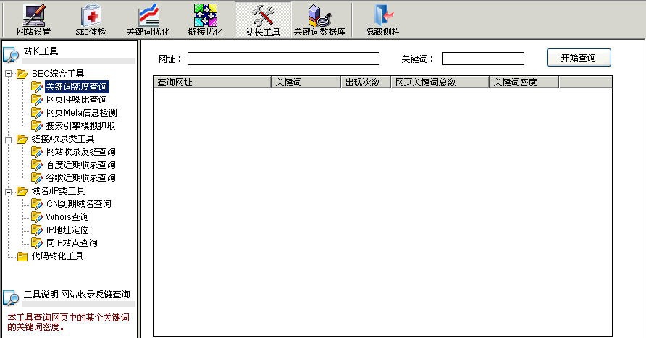Select the 站长工具 wrench icon
The height and width of the screenshot is (338, 646).
point(263,16)
